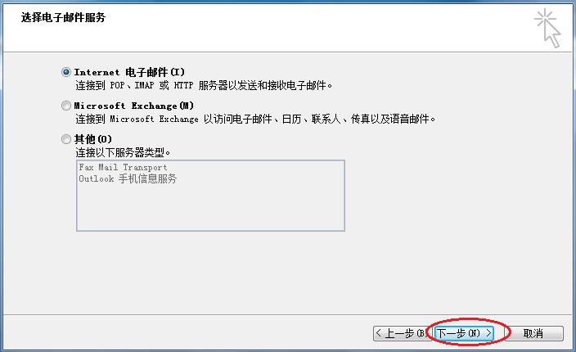Click the red oval highlight around 下一步
576x352 pixels.
click(469, 332)
